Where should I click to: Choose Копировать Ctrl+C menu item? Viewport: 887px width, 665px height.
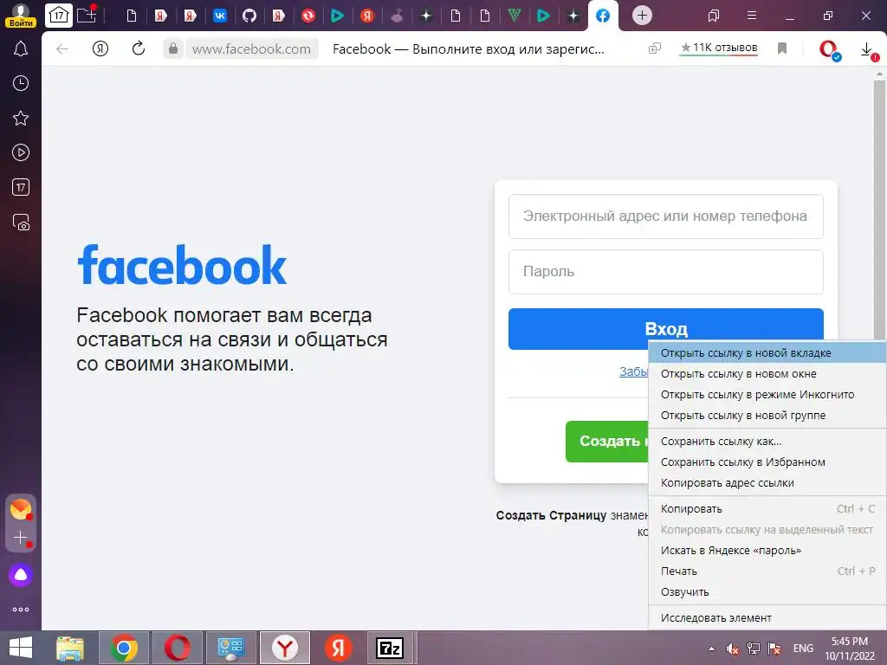pos(767,509)
